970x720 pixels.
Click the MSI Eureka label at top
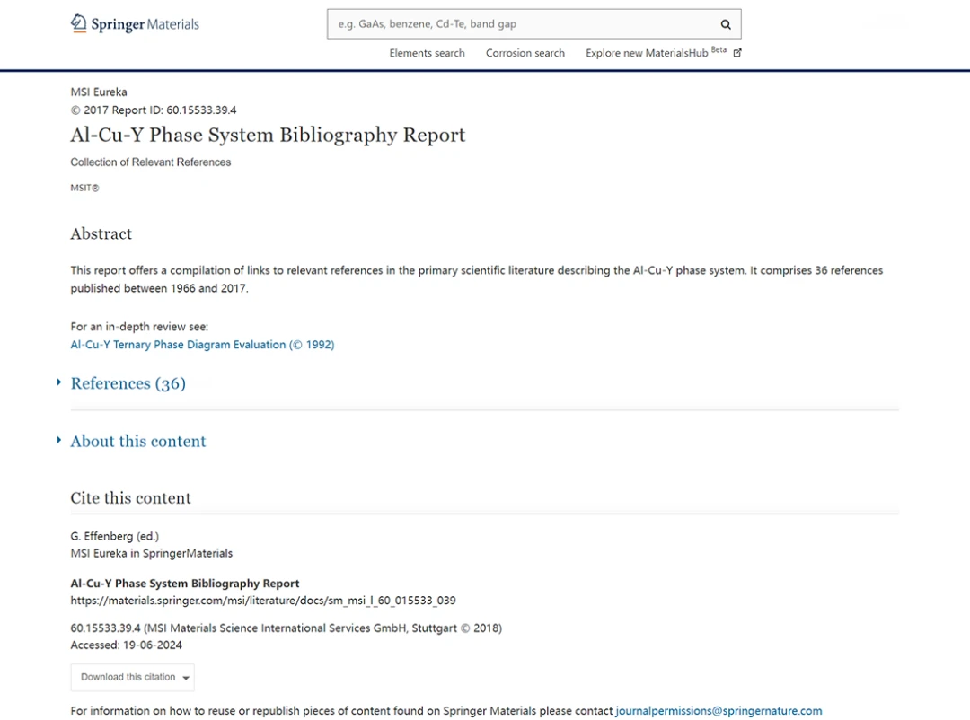coord(99,92)
